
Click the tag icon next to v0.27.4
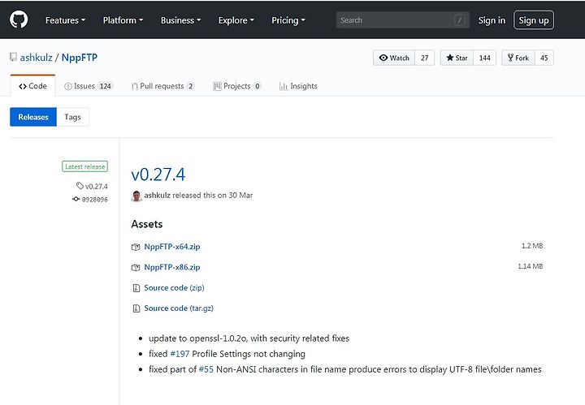[x=80, y=186]
